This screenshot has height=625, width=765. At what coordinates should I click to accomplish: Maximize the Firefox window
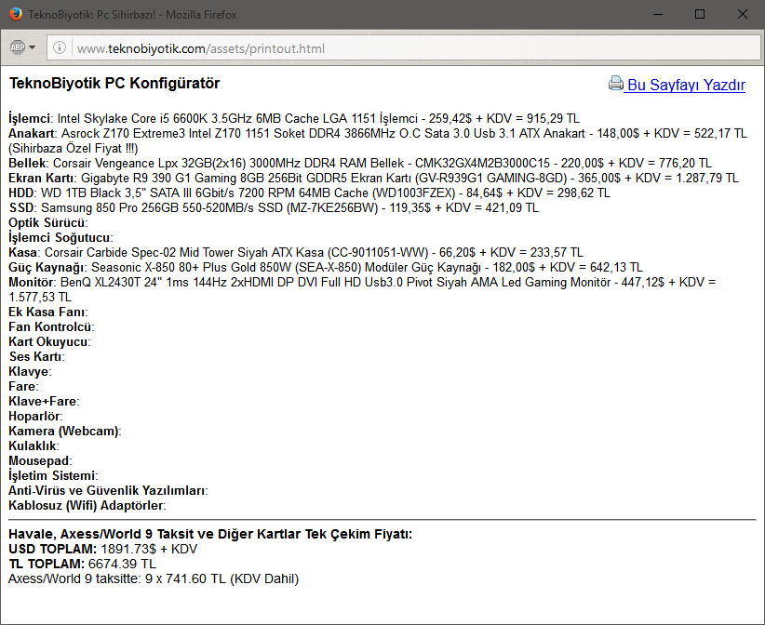(700, 14)
